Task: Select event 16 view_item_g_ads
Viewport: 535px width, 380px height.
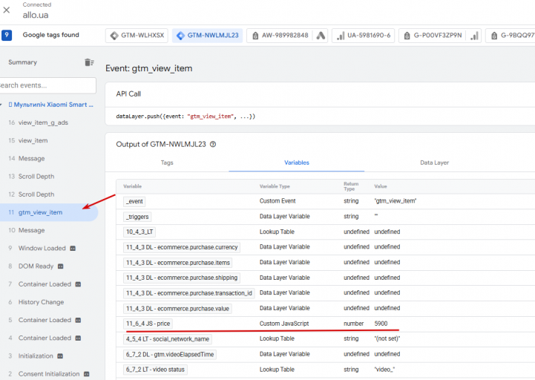Action: coord(49,122)
